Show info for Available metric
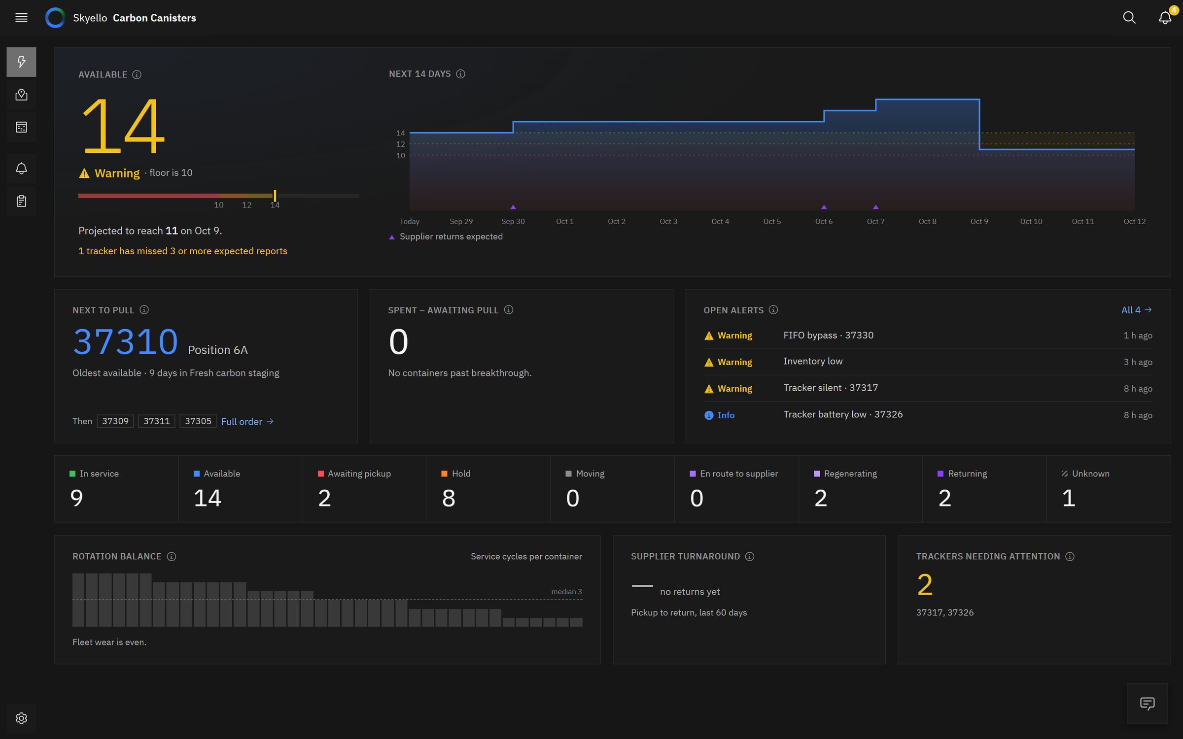1183x739 pixels. pos(137,74)
